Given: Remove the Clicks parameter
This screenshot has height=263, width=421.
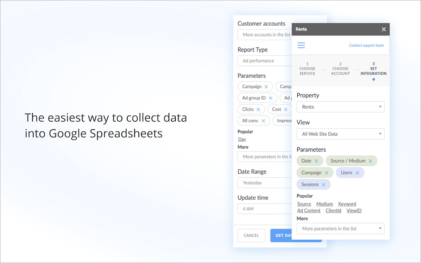Looking at the screenshot, I should 259,109.
